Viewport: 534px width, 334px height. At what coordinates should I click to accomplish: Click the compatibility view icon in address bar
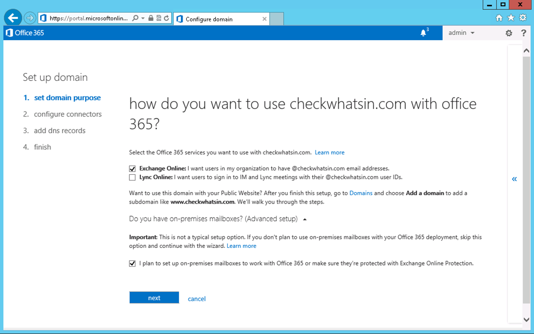tap(159, 18)
